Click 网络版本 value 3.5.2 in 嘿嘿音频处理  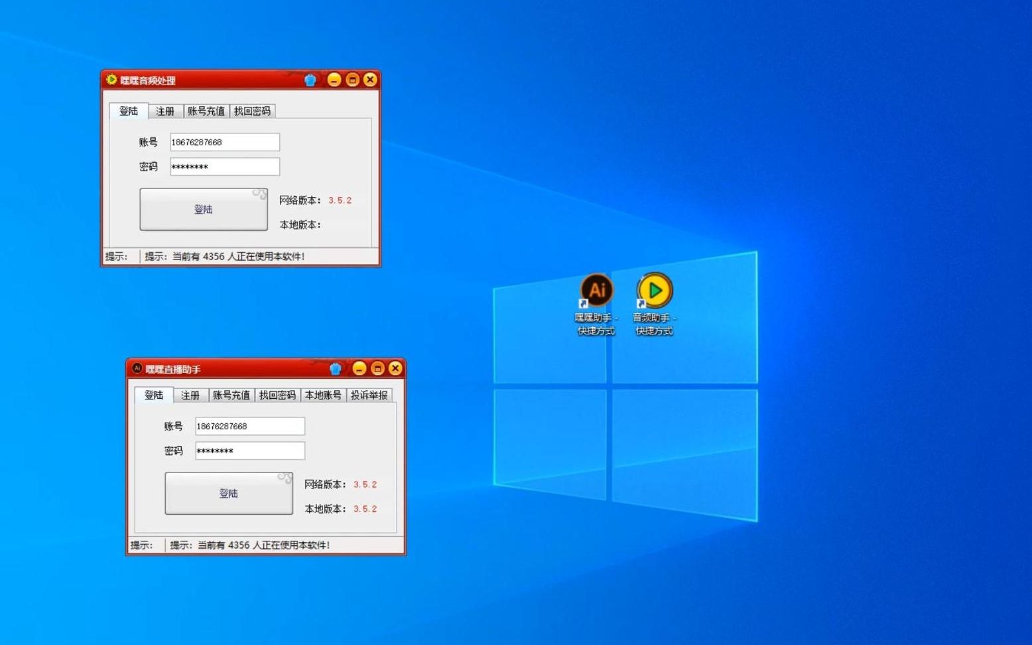[340, 200]
